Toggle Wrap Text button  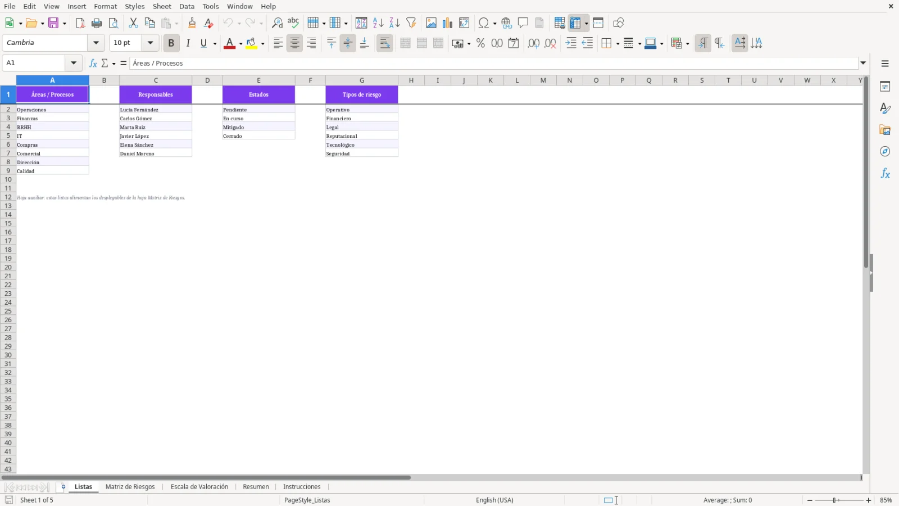[x=385, y=43]
